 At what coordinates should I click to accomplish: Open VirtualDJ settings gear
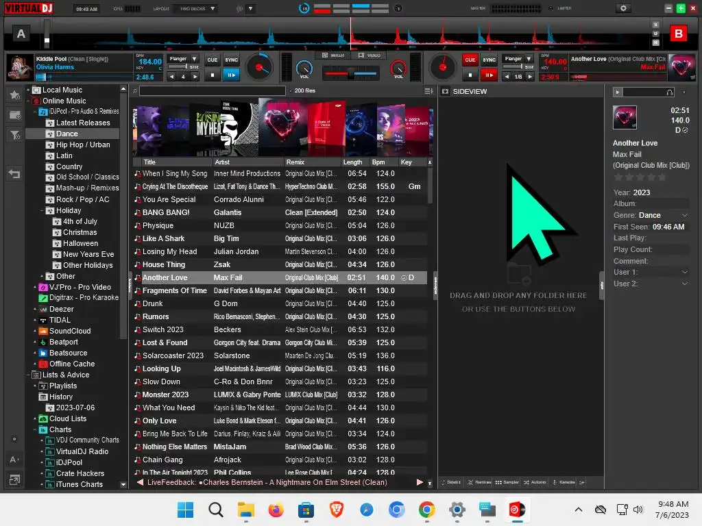(622, 8)
